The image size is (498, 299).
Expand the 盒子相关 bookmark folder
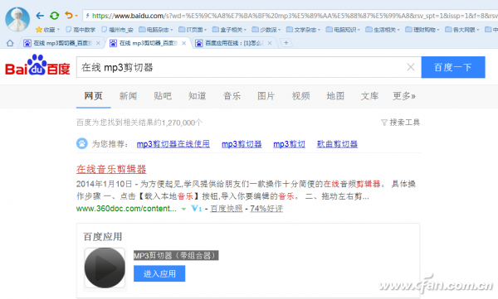click(x=229, y=30)
